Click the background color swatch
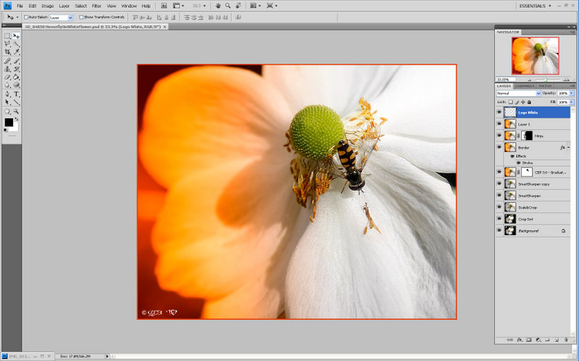The width and height of the screenshot is (579, 361). pos(14,129)
